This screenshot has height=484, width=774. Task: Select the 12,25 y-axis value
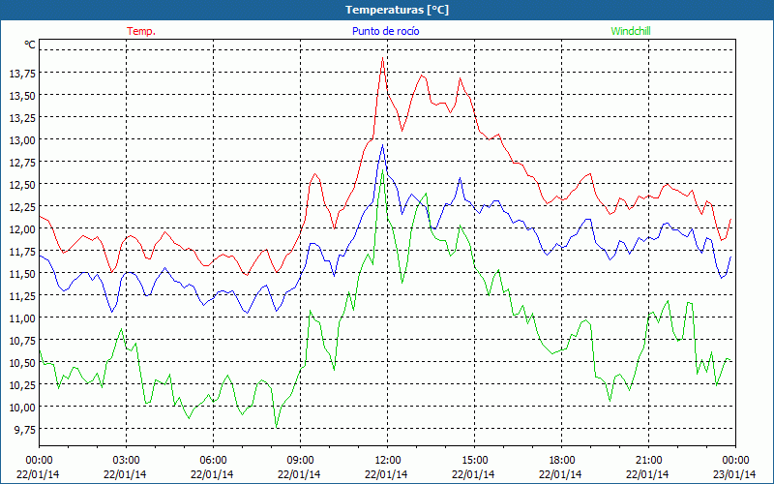[22, 206]
